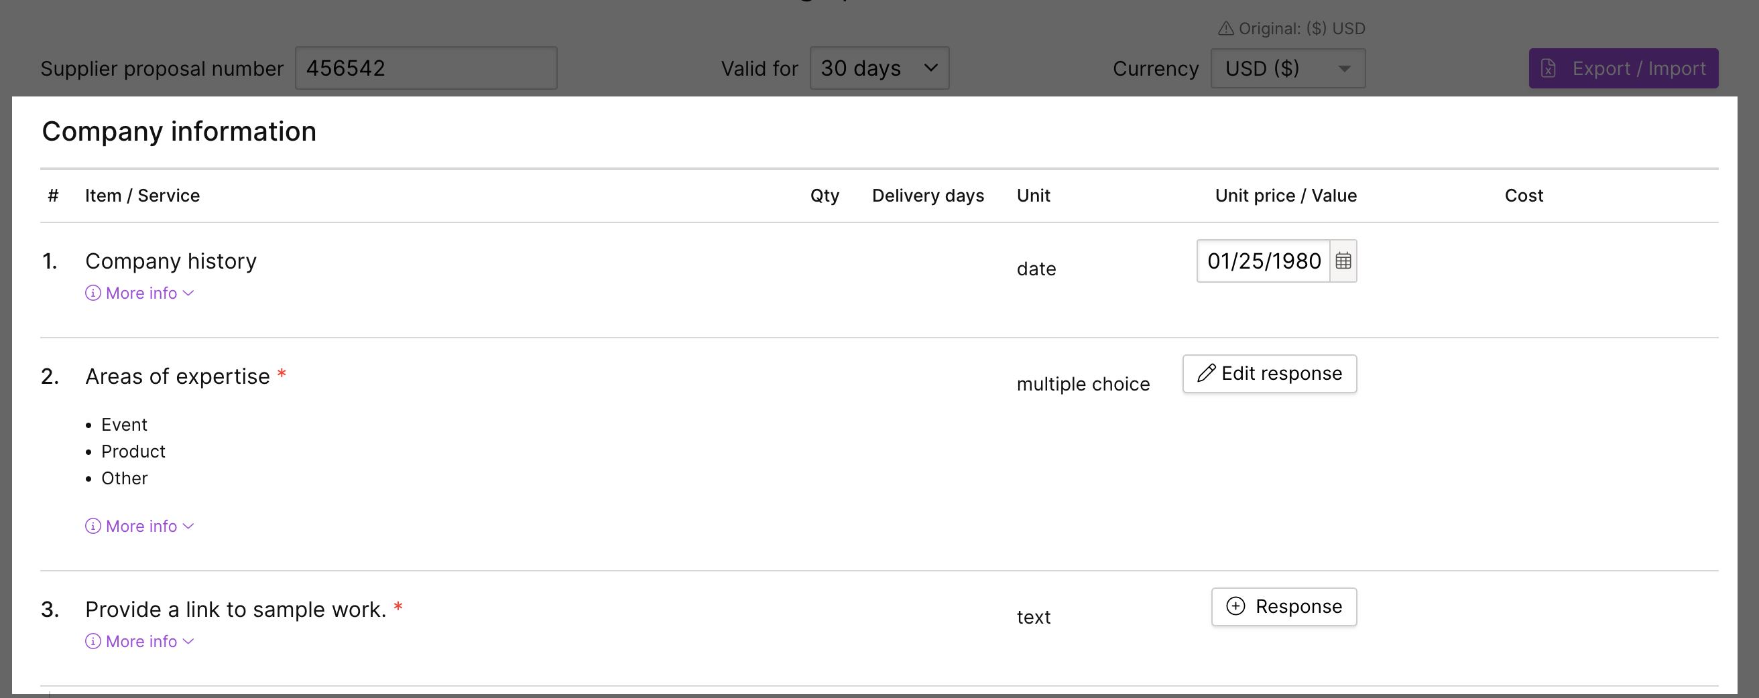This screenshot has width=1759, height=698.
Task: Click the Item / Service column header
Action: [x=142, y=196]
